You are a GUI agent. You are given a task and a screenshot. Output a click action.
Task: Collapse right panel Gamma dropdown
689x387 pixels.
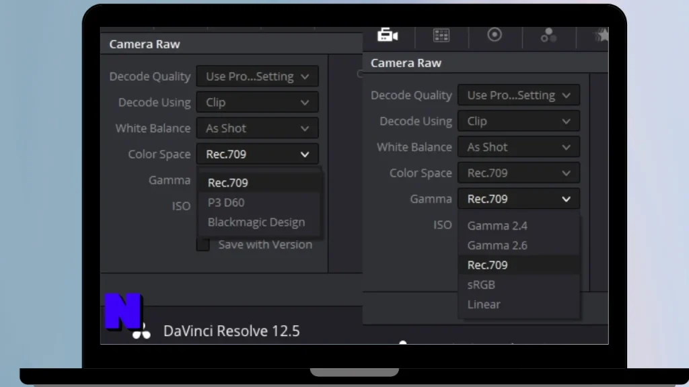(x=519, y=199)
